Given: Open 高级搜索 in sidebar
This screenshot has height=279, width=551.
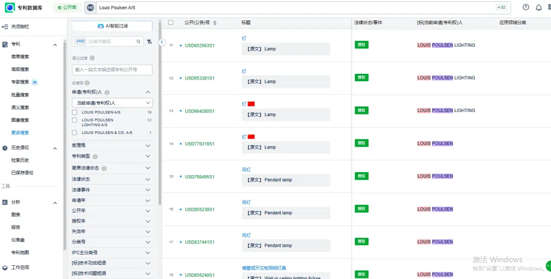Looking at the screenshot, I should click(20, 69).
